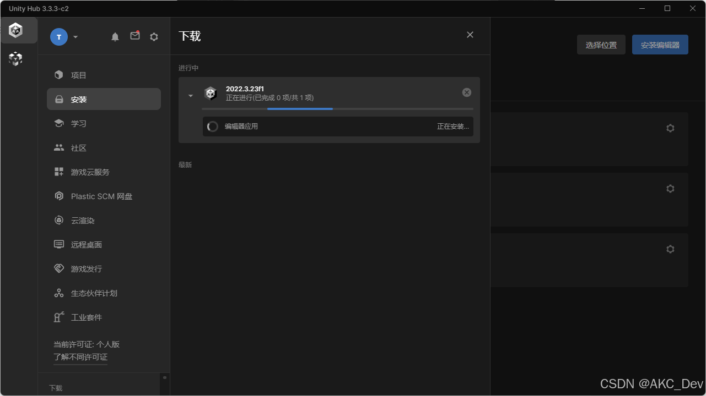
Task: Open 游戏云服务 in sidebar
Action: (104, 172)
